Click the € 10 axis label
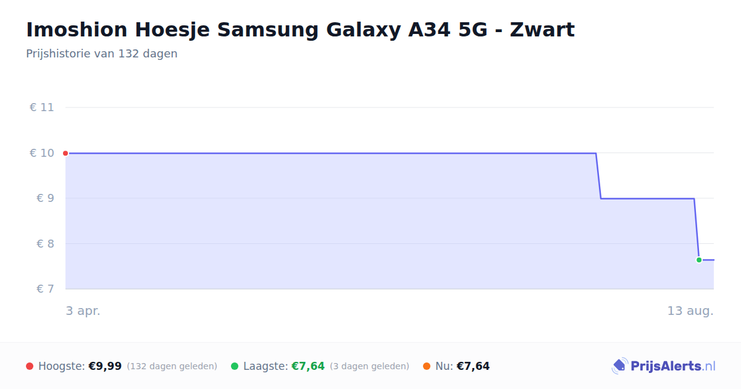Image resolution: width=741 pixels, height=389 pixels. pos(42,153)
